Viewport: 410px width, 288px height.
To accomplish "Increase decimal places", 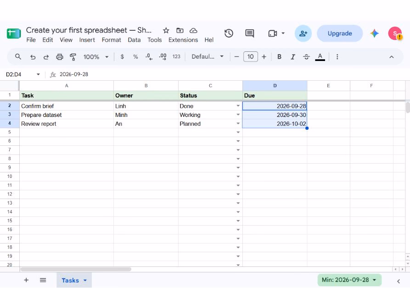I will 163,57.
